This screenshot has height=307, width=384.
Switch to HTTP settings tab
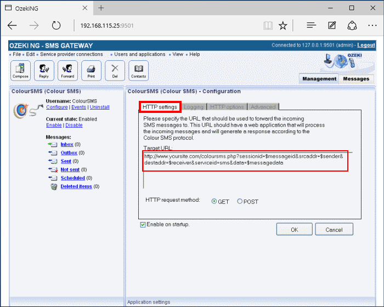[x=160, y=107]
